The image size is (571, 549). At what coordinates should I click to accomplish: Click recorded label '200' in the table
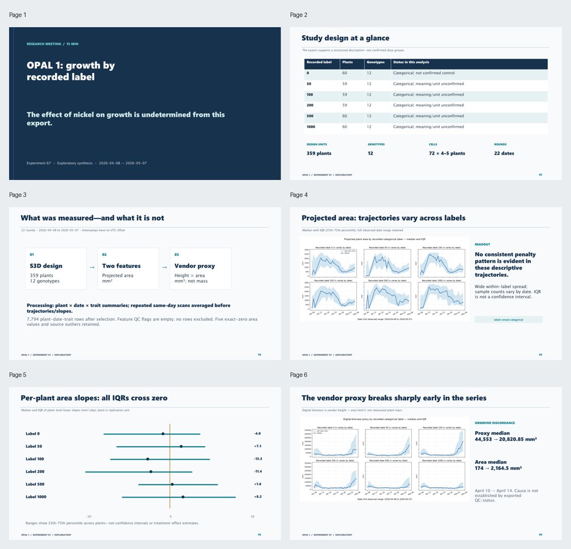tap(309, 105)
